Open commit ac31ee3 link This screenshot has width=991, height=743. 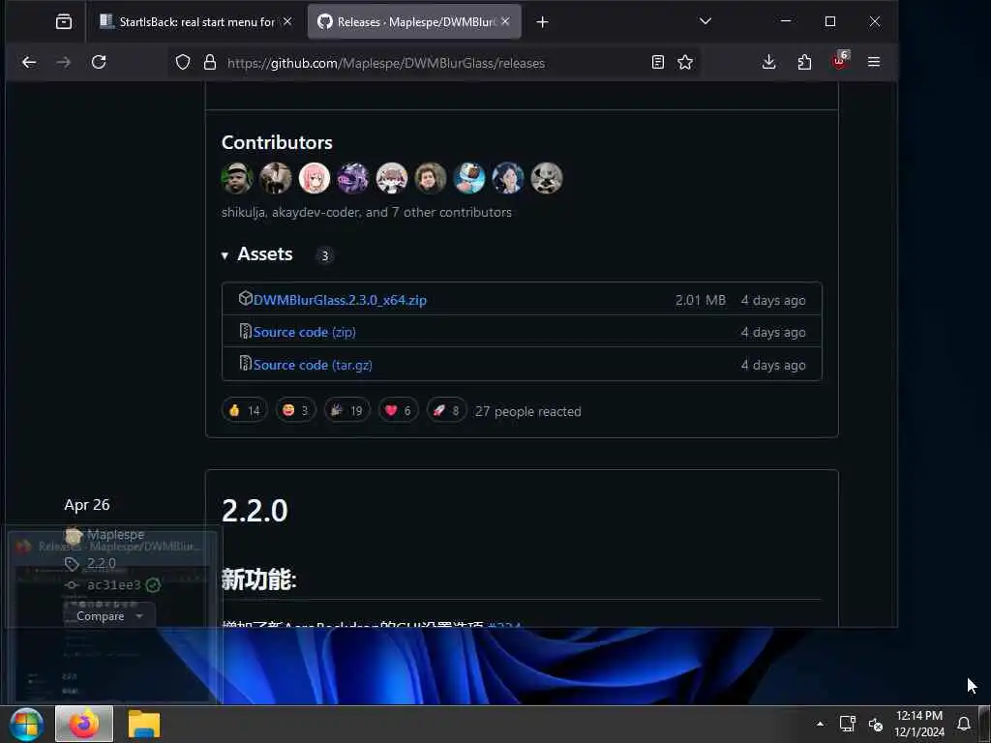(114, 585)
